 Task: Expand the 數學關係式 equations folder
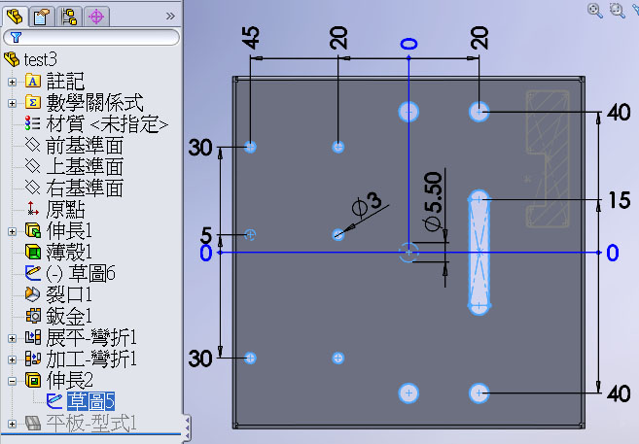pyautogui.click(x=12, y=103)
